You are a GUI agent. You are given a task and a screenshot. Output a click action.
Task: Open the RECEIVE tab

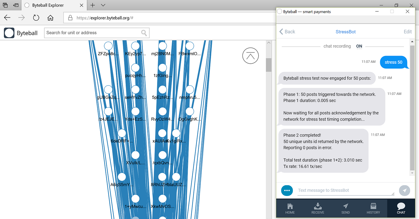318,209
